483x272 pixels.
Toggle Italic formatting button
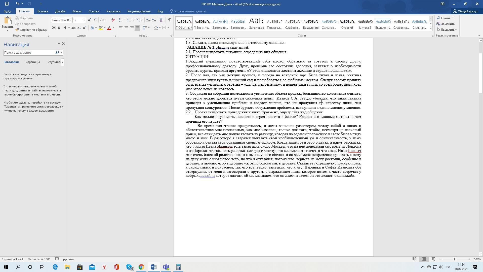[x=59, y=28]
